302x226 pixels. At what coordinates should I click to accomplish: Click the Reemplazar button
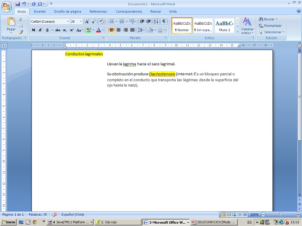click(x=270, y=26)
